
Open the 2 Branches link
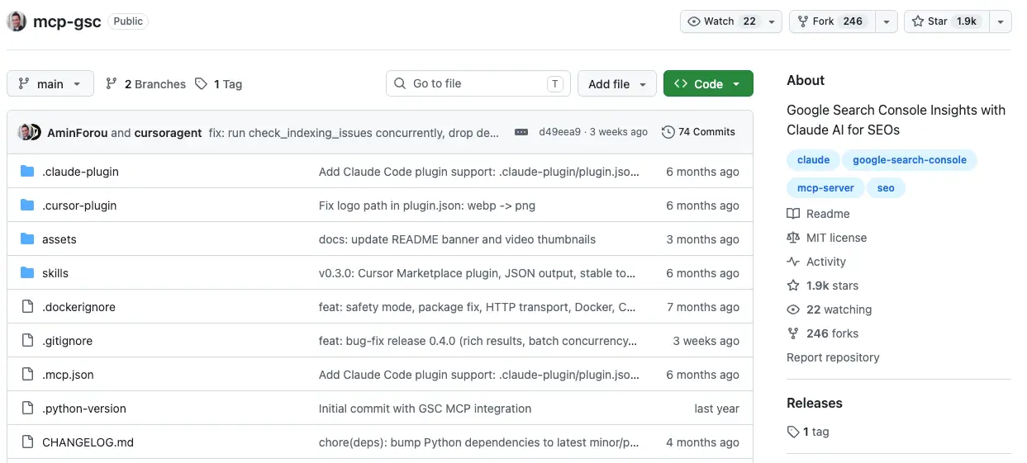(145, 84)
